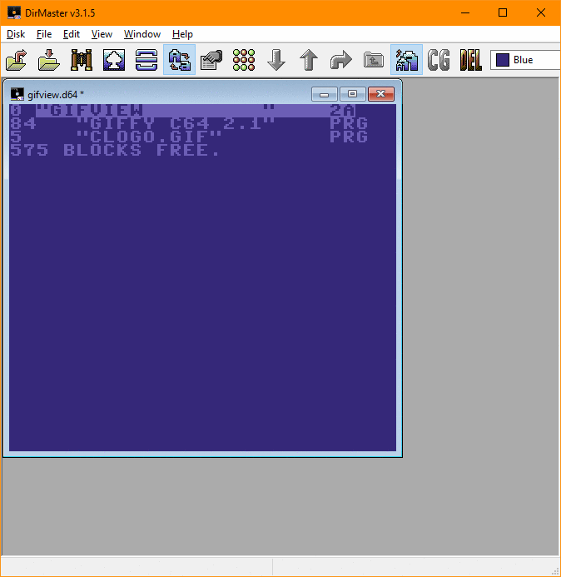Click the 575 BLOCKS FREE line

(x=115, y=150)
